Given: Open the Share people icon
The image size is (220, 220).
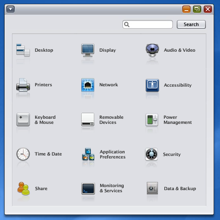Looking at the screenshot, I should (x=24, y=188).
